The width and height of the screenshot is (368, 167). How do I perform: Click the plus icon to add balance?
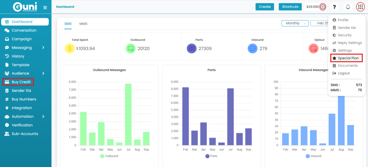pyautogui.click(x=323, y=7)
